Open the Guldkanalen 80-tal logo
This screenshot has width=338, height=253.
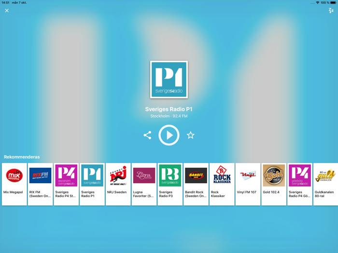click(x=326, y=175)
